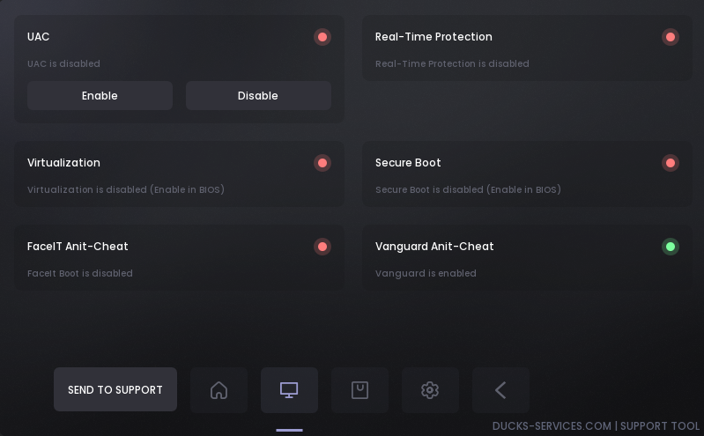Click the Secure Boot status dot
This screenshot has height=436, width=704.
click(671, 163)
